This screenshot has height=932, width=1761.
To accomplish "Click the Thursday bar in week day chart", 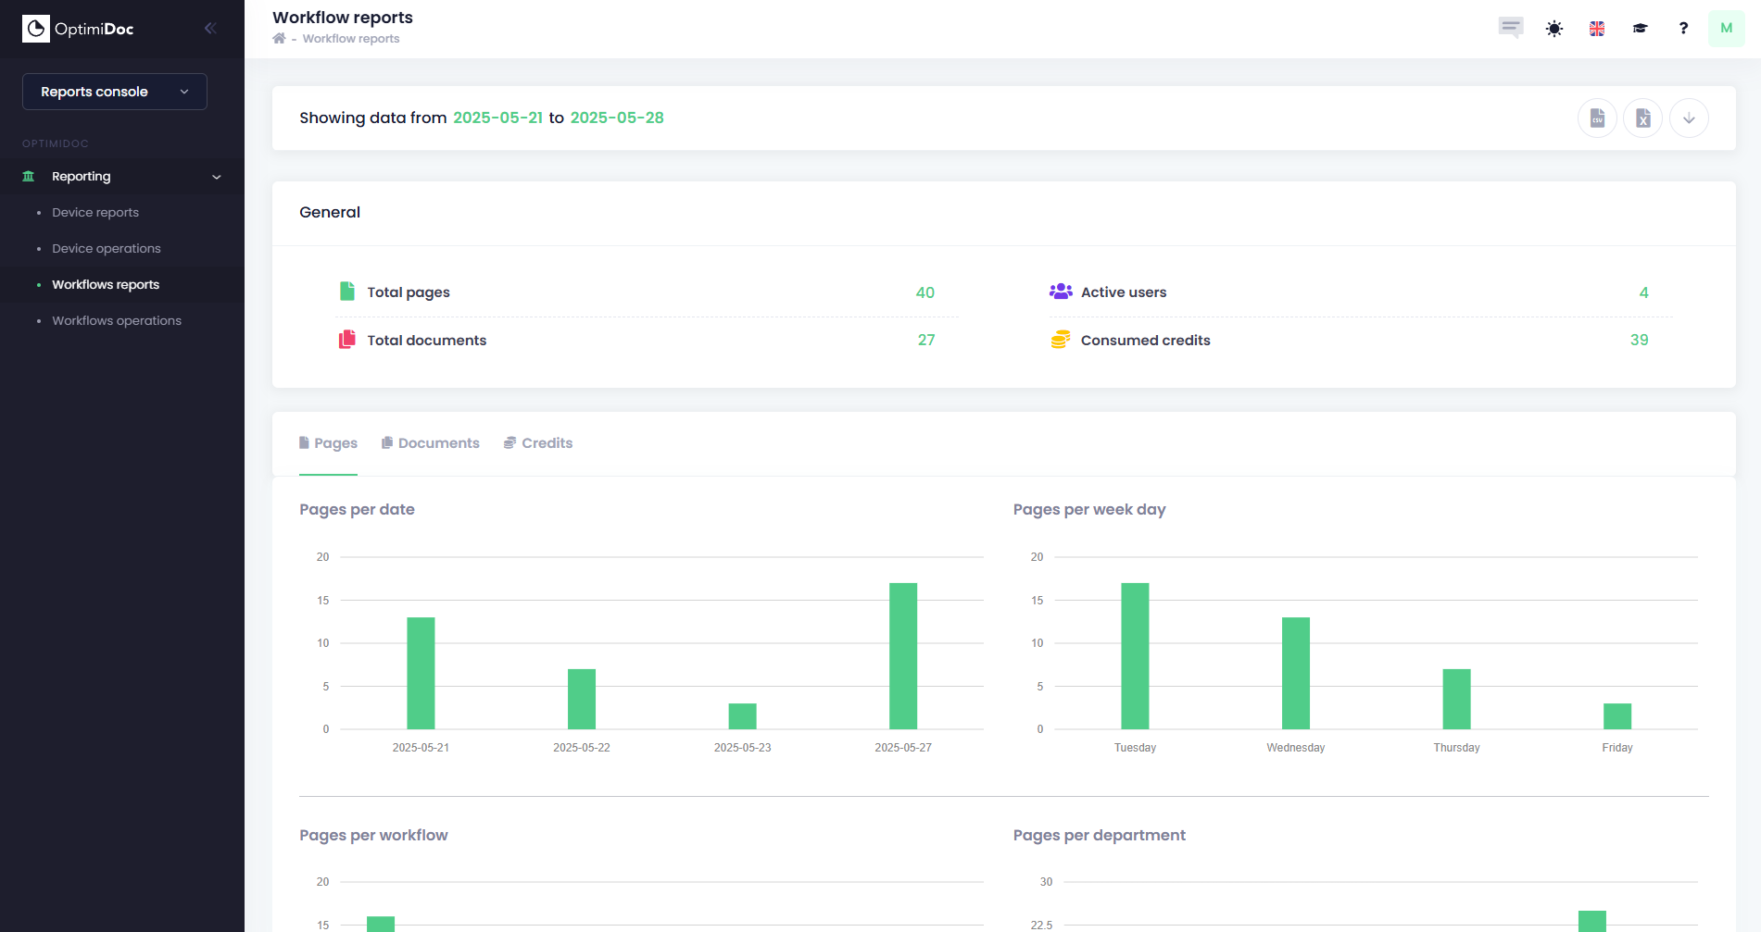I will point(1457,699).
